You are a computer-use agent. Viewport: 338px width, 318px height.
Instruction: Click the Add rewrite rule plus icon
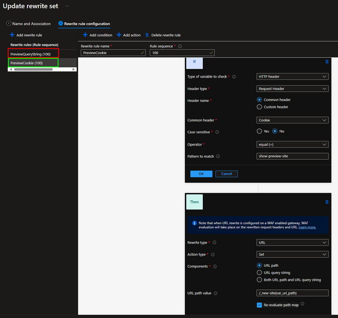click(12, 35)
